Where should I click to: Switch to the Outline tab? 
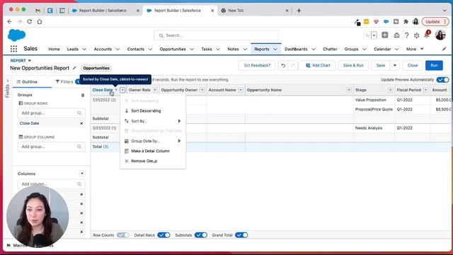point(27,82)
